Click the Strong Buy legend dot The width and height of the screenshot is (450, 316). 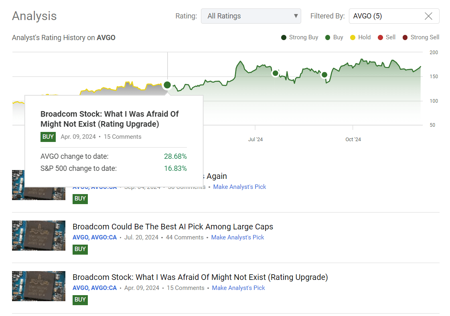pos(283,37)
